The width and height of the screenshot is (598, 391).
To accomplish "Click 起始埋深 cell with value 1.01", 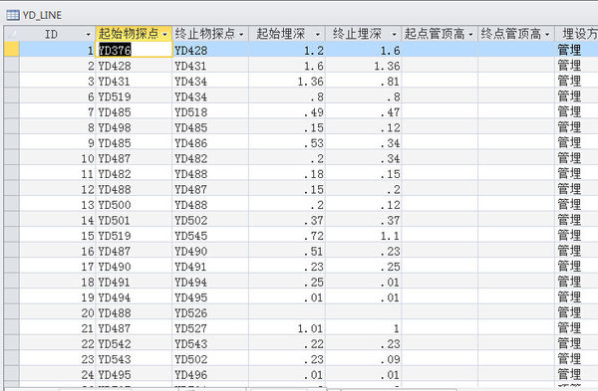I will [287, 328].
